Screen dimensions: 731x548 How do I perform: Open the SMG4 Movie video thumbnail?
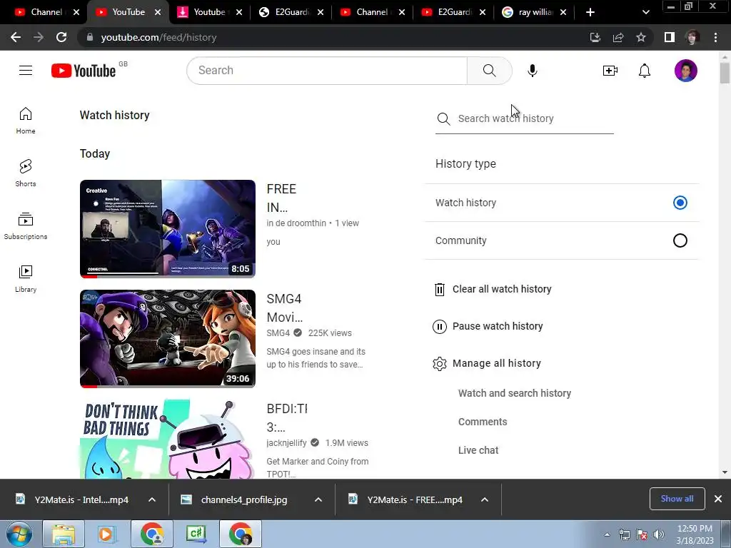[167, 339]
